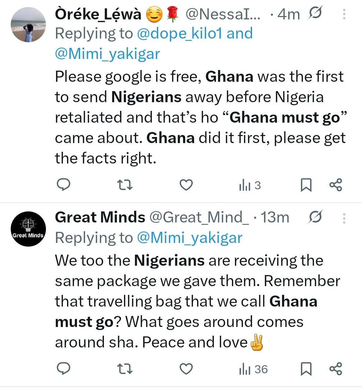Bookmark Òréke_Lẹ́wà's tweet
362x388 pixels.
[306, 185]
